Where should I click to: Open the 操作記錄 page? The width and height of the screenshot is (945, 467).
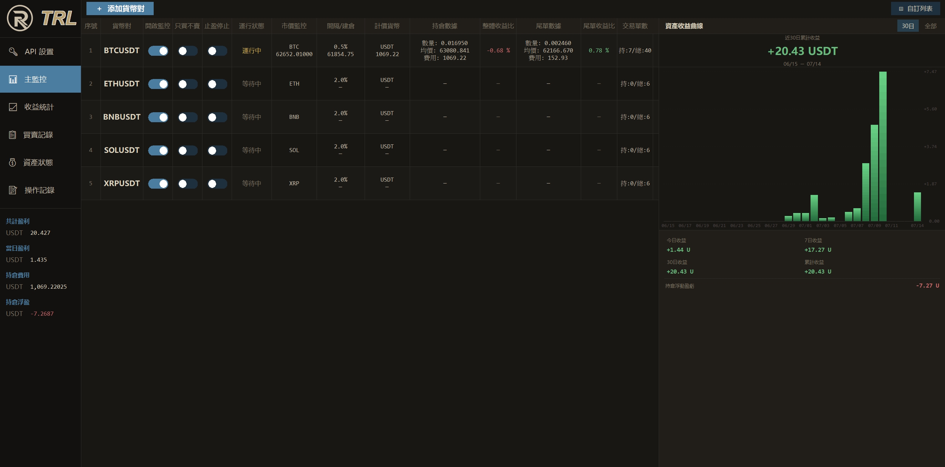click(x=40, y=190)
